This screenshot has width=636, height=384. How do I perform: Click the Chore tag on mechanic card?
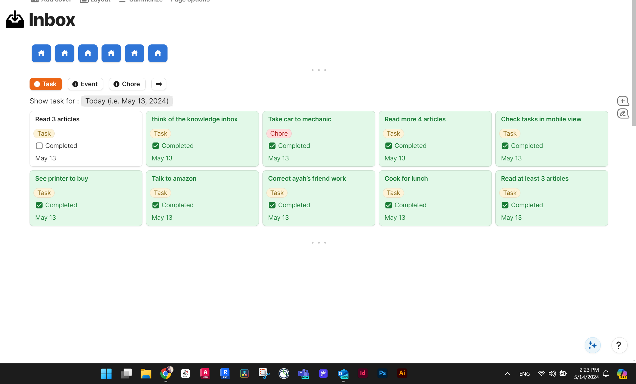279,134
